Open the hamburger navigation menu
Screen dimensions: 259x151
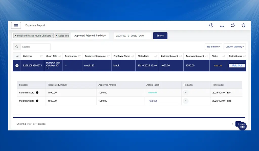[16, 25]
